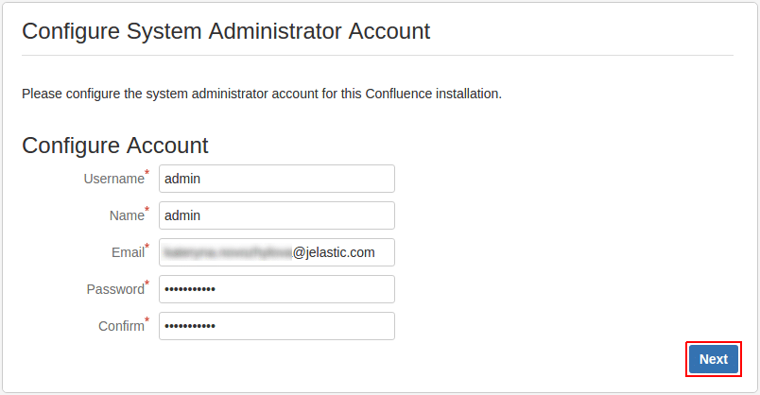Click the red asterisk beside Confirm
The image size is (760, 395).
point(147,320)
